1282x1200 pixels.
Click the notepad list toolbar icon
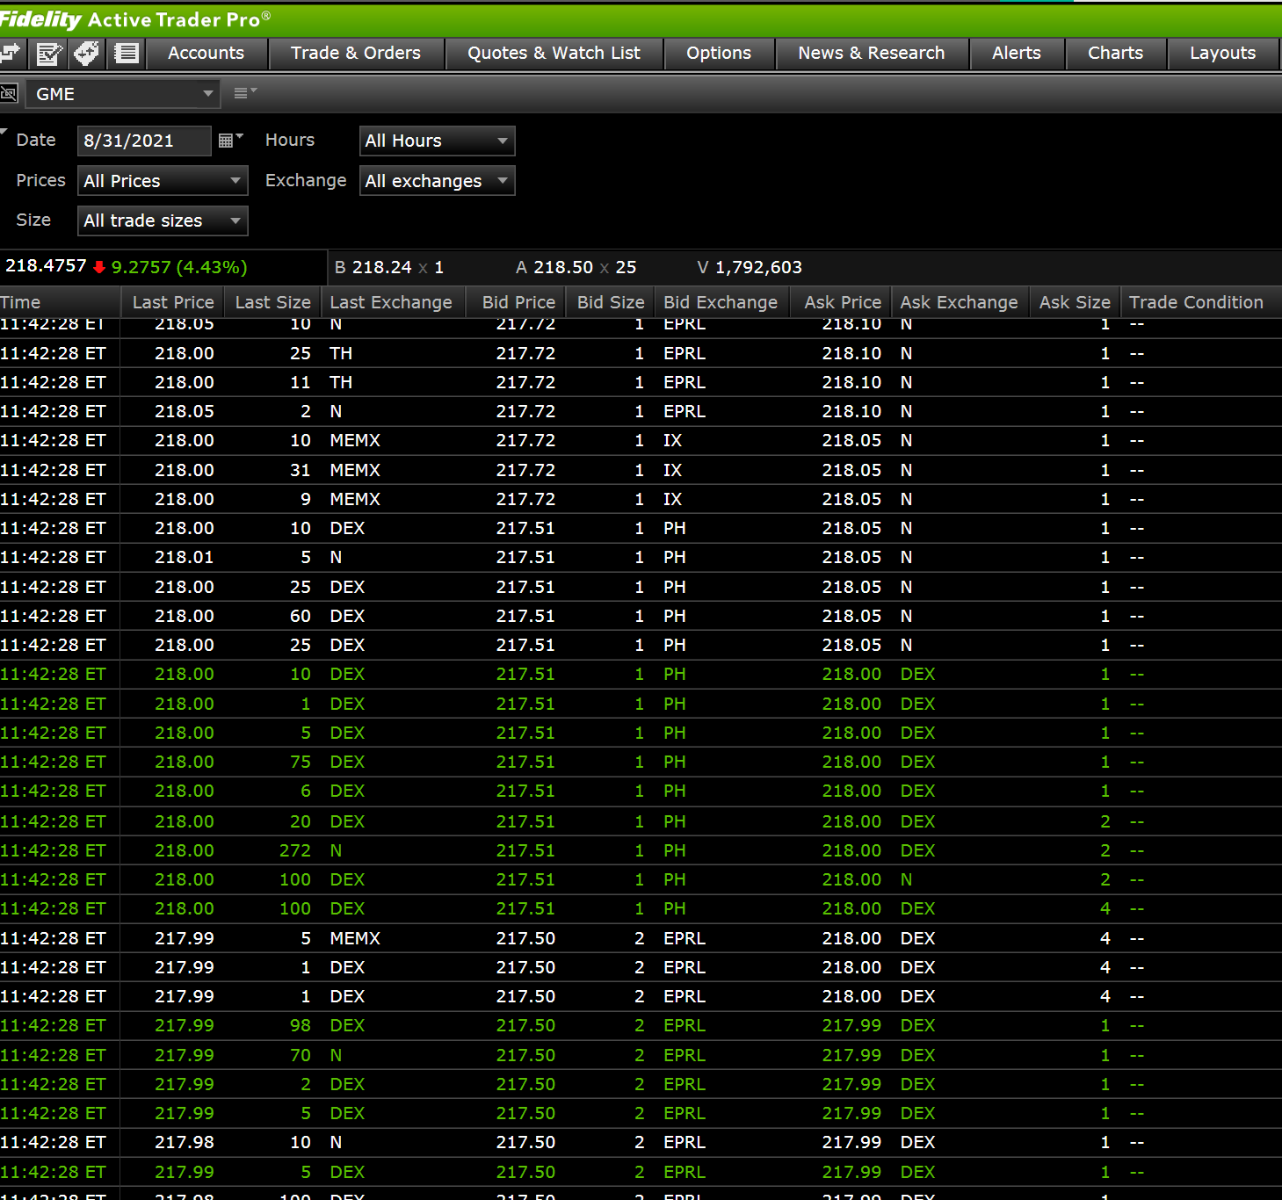click(x=127, y=54)
